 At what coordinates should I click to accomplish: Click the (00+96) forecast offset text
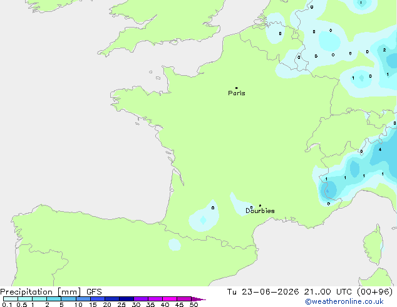pos(374,291)
